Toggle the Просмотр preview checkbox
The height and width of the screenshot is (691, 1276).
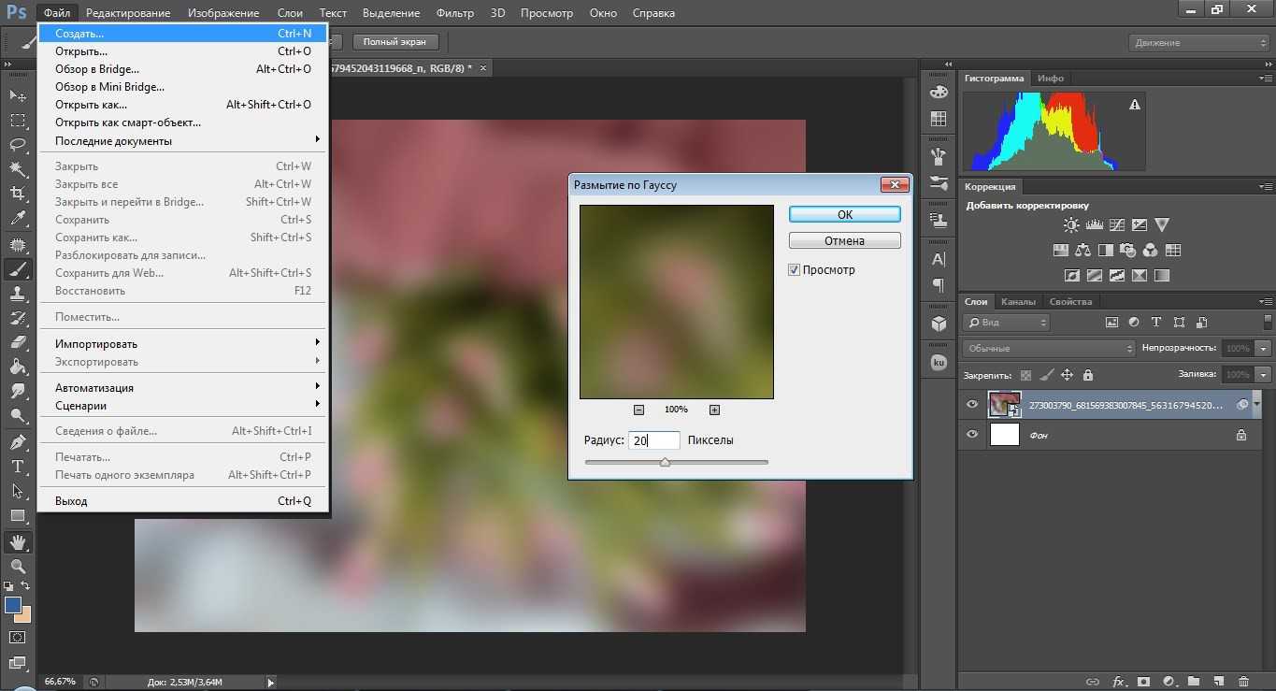pos(795,270)
